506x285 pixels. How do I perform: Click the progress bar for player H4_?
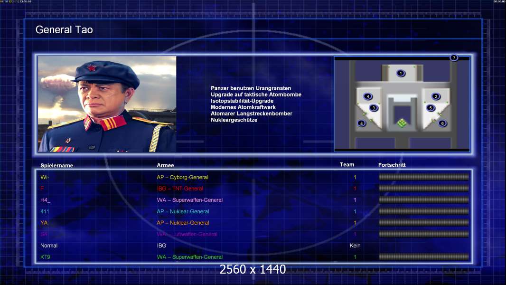423,200
